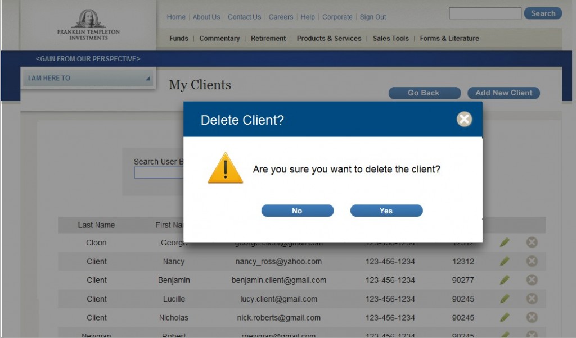Open the Careers link
Image resolution: width=576 pixels, height=338 pixels.
click(x=281, y=17)
